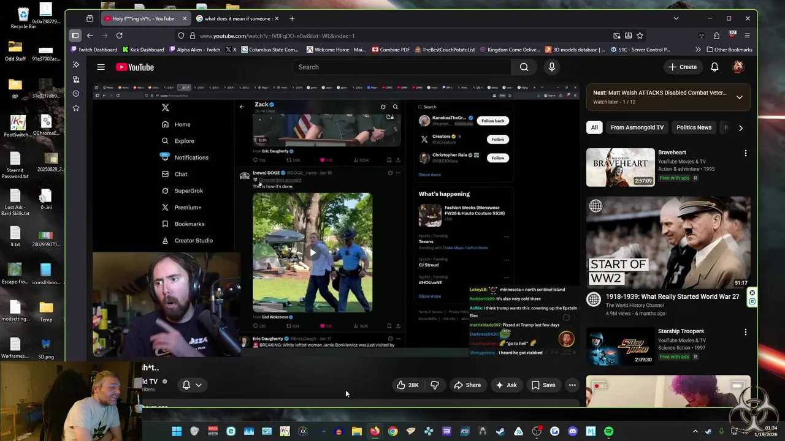Screen dimensions: 785x441
Task: Reload the page in Firefox
Action: [119, 36]
